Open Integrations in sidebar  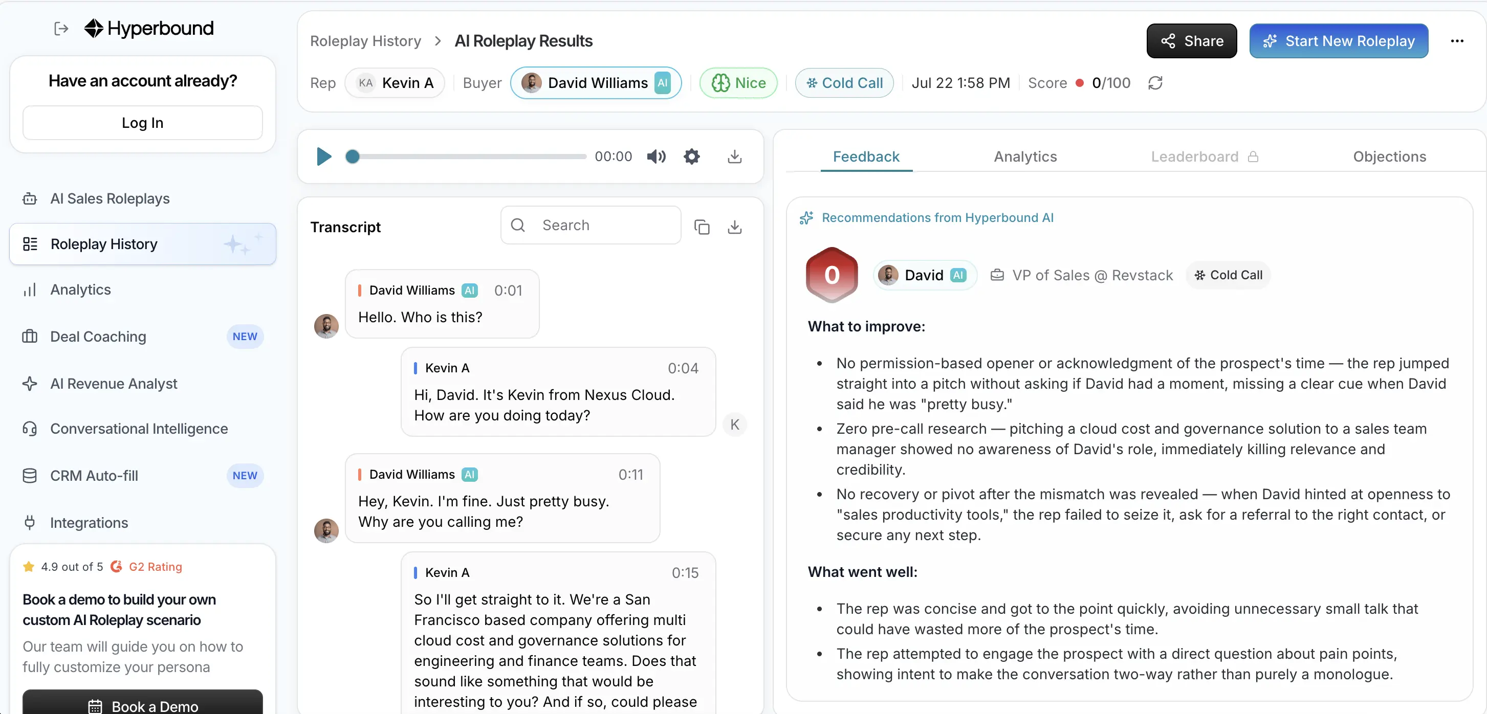pos(143,522)
